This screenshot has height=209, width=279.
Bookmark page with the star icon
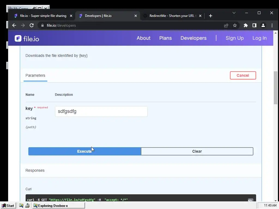pos(235,25)
